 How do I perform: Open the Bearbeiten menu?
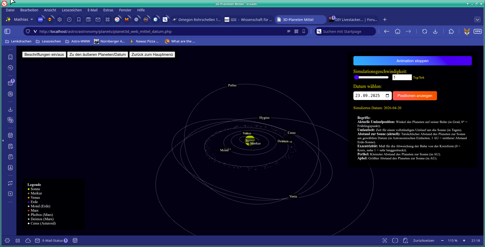coord(29,10)
